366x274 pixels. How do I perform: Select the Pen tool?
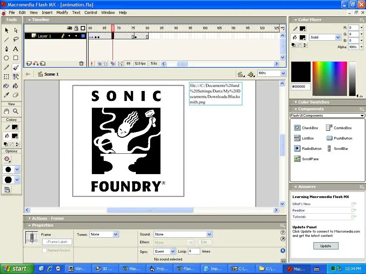(x=6, y=49)
